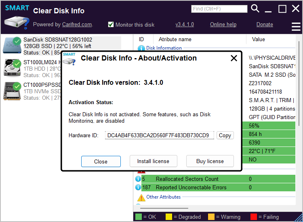This screenshot has width=303, height=222.
Task: Click the 164708421118 value
Action: [265, 92]
